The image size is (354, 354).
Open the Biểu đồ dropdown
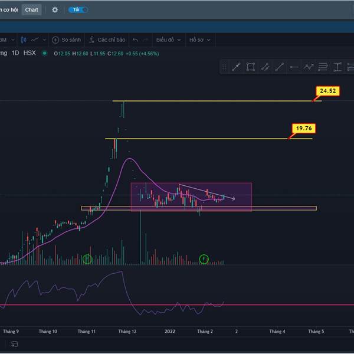pos(168,40)
